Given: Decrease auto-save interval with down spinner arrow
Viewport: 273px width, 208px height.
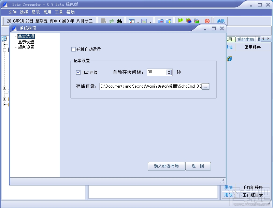Looking at the screenshot, I should 169,74.
